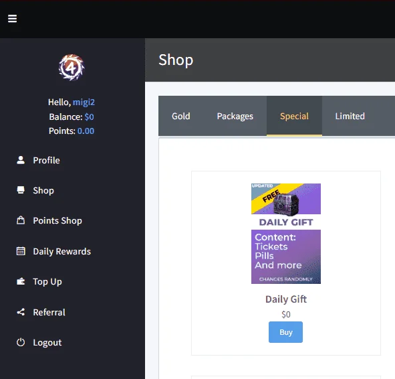395x379 pixels.
Task: Switch to the Packages tab
Action: coord(235,116)
